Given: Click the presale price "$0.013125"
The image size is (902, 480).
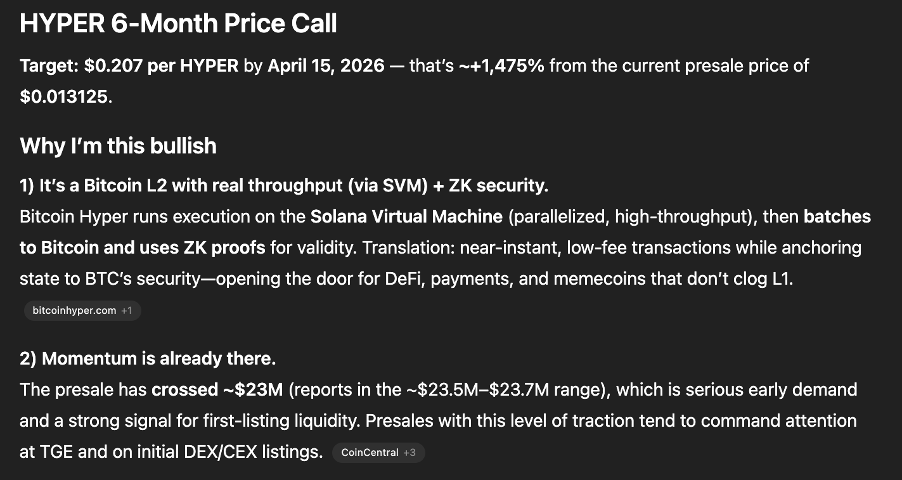Looking at the screenshot, I should point(65,98).
